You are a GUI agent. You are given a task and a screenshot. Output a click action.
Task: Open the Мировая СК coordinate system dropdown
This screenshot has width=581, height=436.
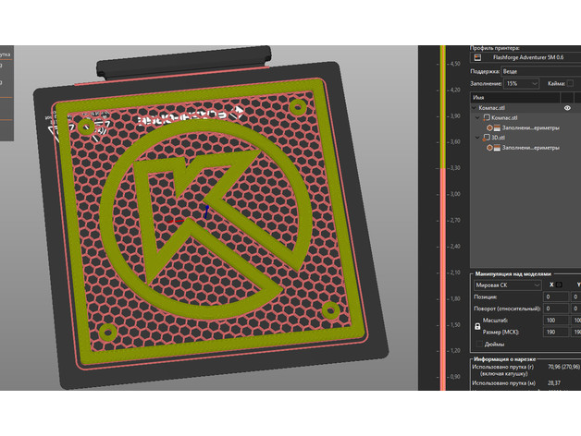pyautogui.click(x=507, y=285)
